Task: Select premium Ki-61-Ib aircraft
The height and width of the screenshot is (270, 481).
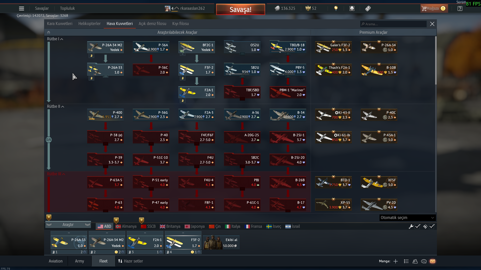Action: (333, 137)
